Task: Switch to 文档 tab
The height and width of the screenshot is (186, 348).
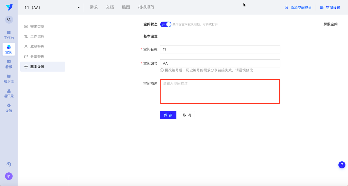Action: pos(110,7)
